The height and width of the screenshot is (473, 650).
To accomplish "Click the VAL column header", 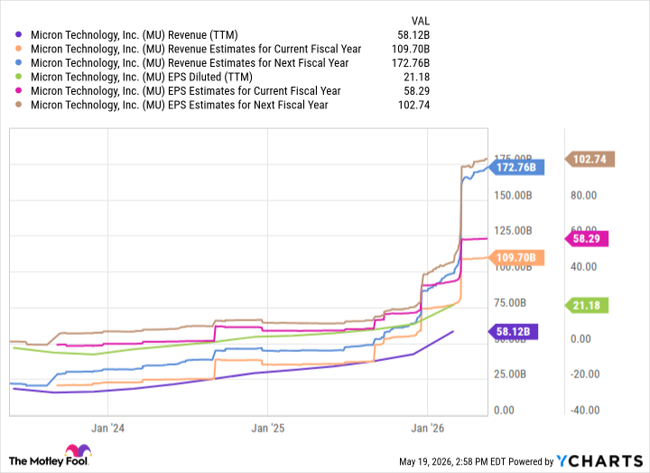I will (421, 21).
